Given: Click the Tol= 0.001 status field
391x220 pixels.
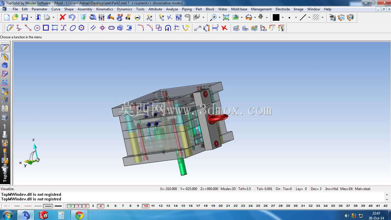Looking at the screenshot, I should pos(265,189).
